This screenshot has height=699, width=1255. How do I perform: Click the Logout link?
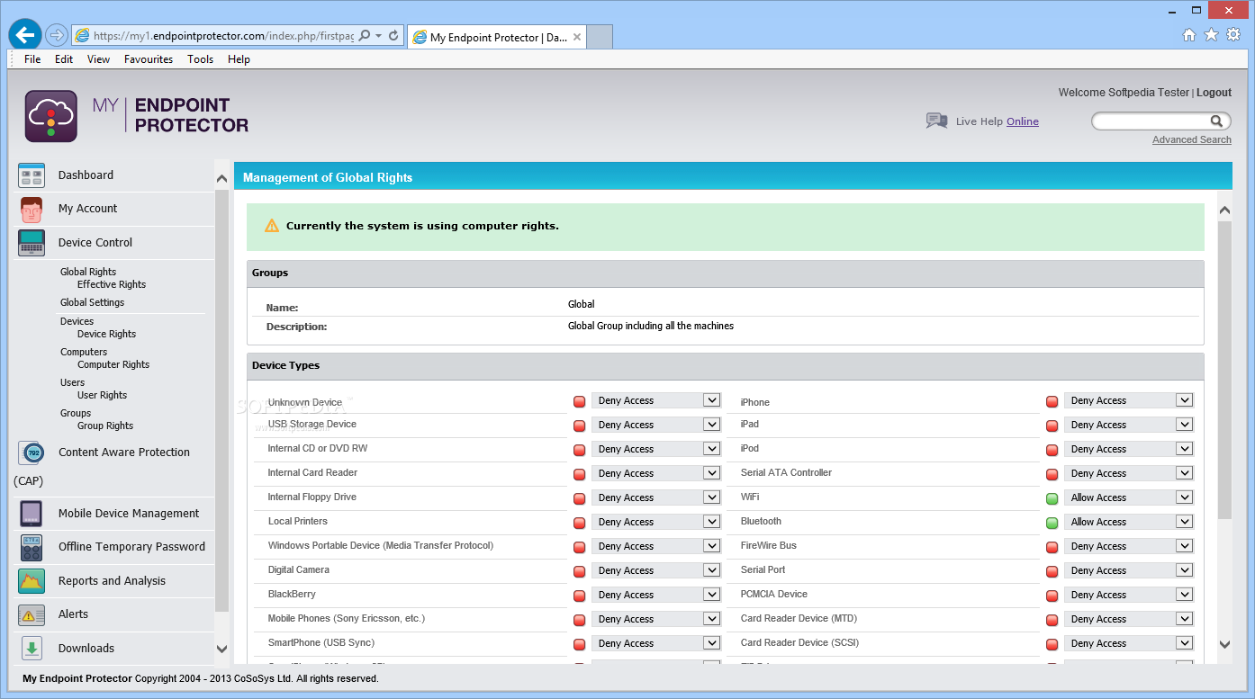[1214, 93]
